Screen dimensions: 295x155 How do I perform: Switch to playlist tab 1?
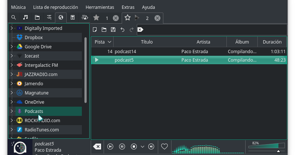pyautogui.click(x=107, y=18)
